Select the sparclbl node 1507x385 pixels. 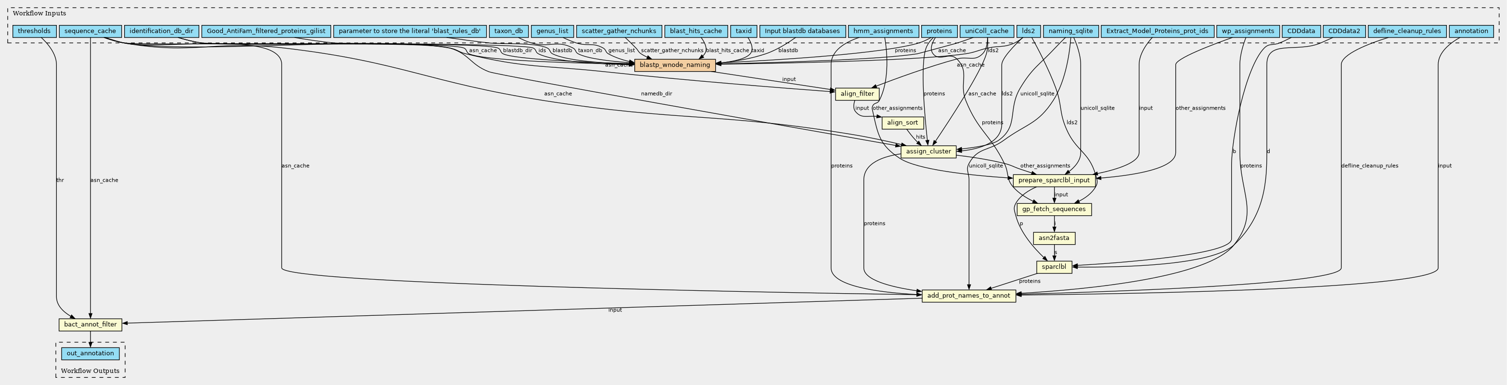pyautogui.click(x=1054, y=267)
